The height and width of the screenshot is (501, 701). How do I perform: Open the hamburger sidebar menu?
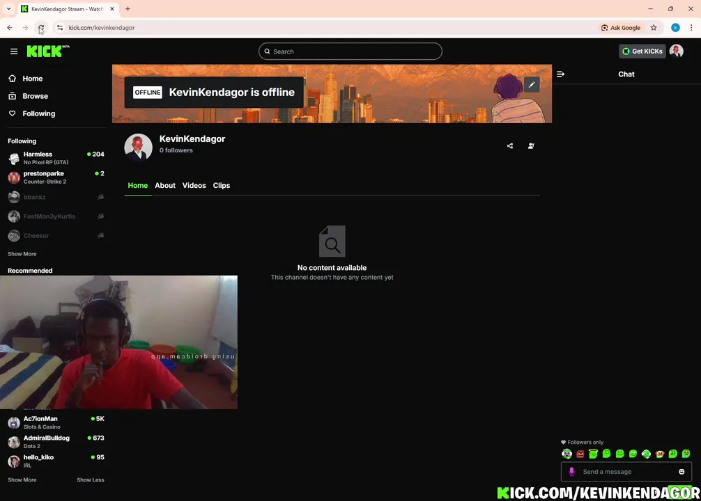(x=14, y=51)
